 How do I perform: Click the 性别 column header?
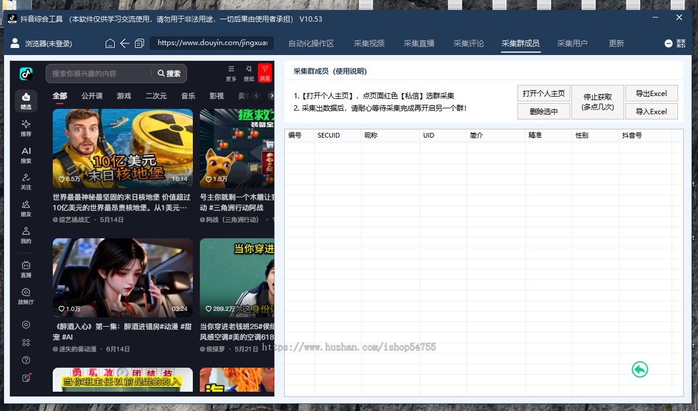coord(595,135)
